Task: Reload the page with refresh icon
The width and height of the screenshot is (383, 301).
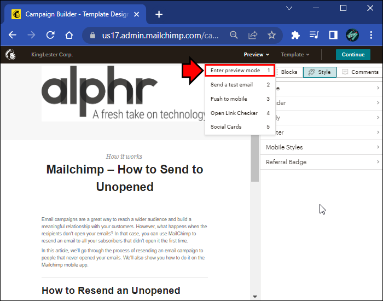Action: point(50,35)
